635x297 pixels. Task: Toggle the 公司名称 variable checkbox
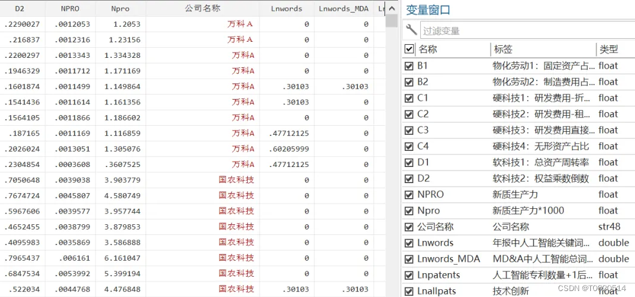tap(409, 227)
